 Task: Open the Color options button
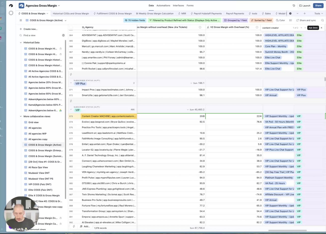click(280, 20)
